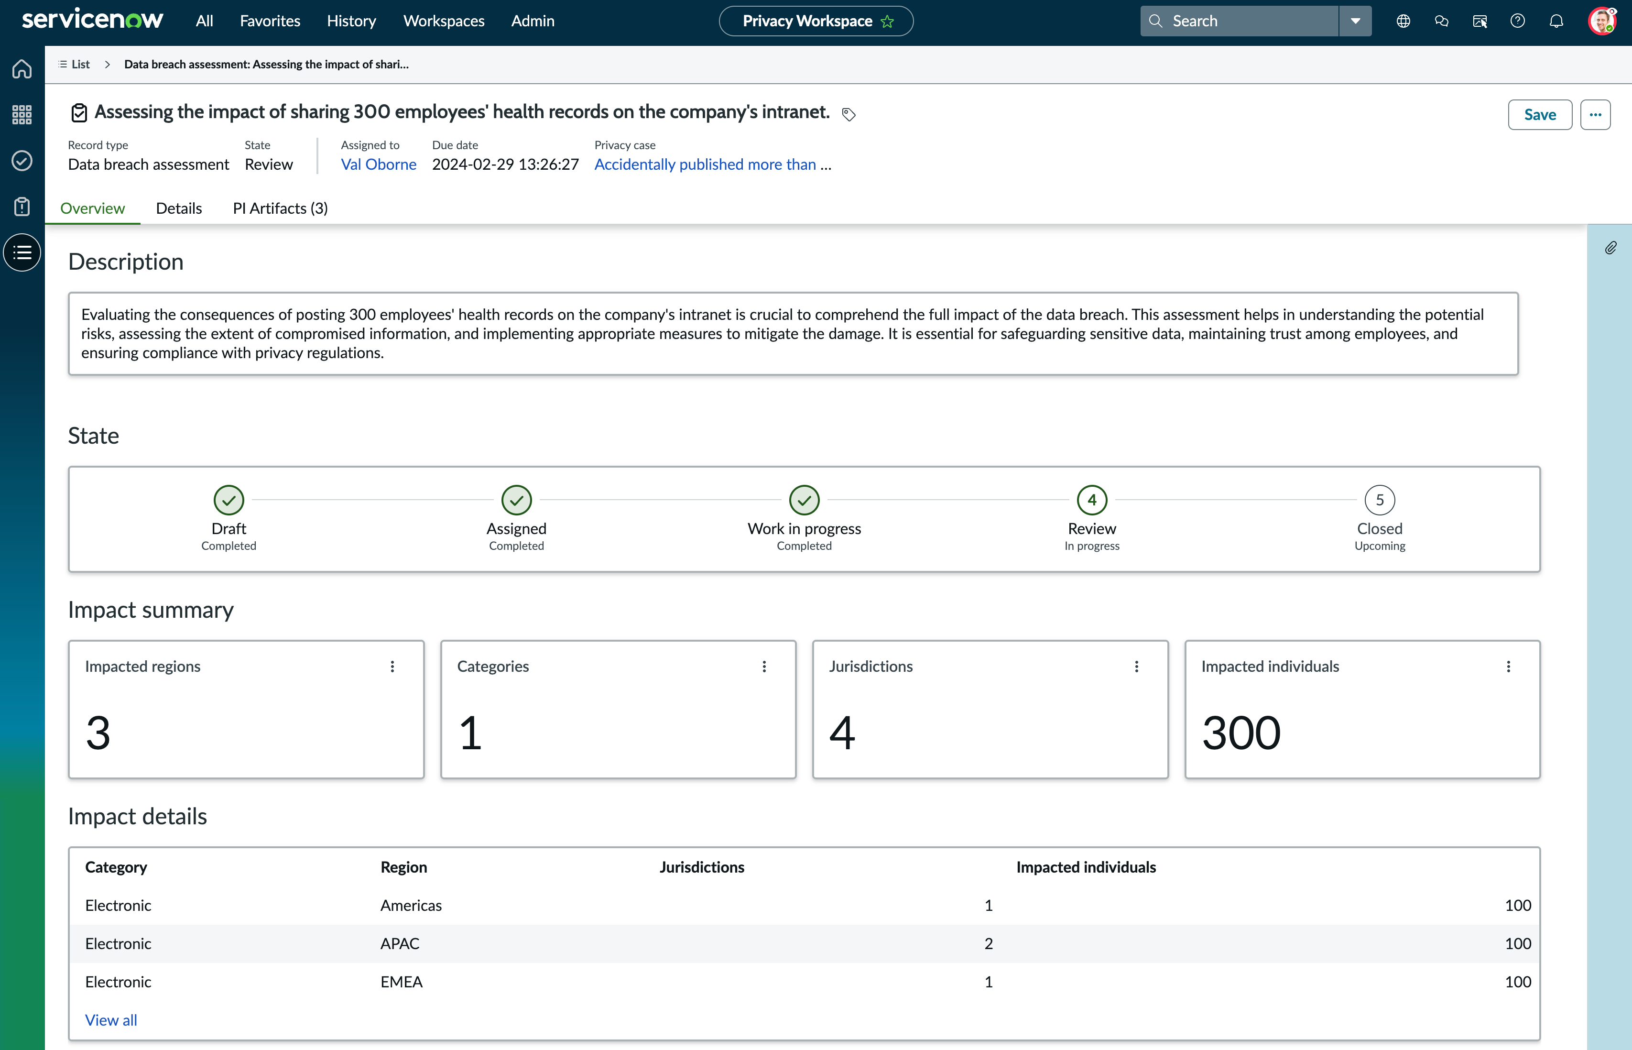Click the Due date value 2024-02-29 13:26:27

tap(505, 164)
